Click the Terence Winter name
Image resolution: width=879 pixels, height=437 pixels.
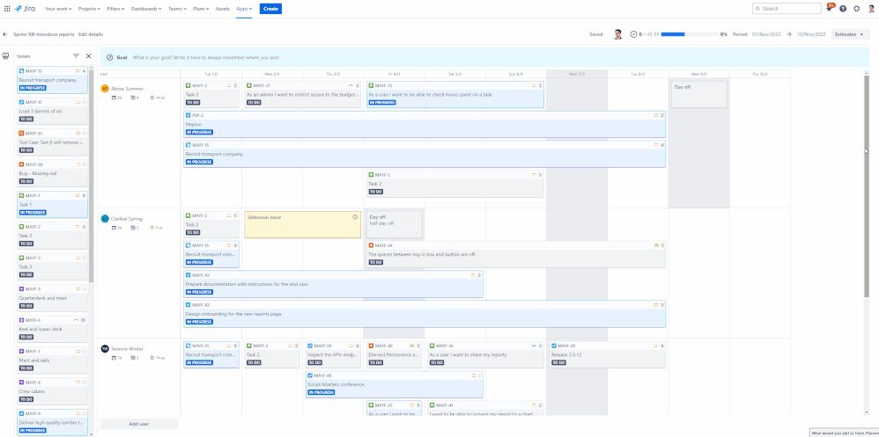click(x=127, y=348)
